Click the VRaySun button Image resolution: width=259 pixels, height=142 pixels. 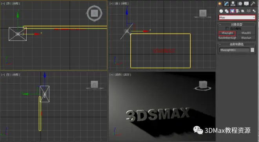[x=246, y=38]
